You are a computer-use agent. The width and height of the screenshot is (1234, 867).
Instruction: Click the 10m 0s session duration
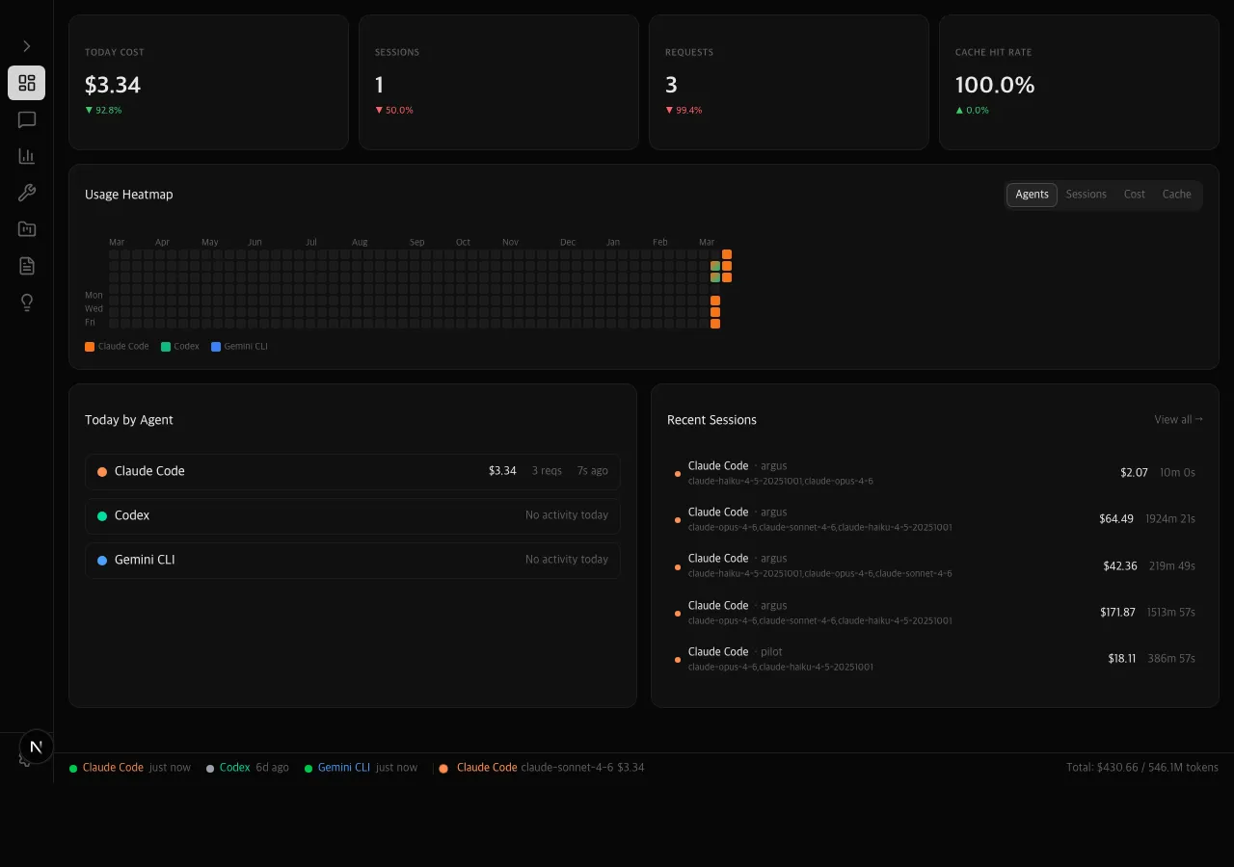[1177, 473]
